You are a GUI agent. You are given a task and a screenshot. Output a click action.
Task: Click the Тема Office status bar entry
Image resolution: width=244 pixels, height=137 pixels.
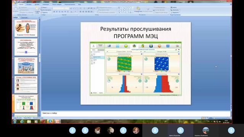[x=27, y=118]
